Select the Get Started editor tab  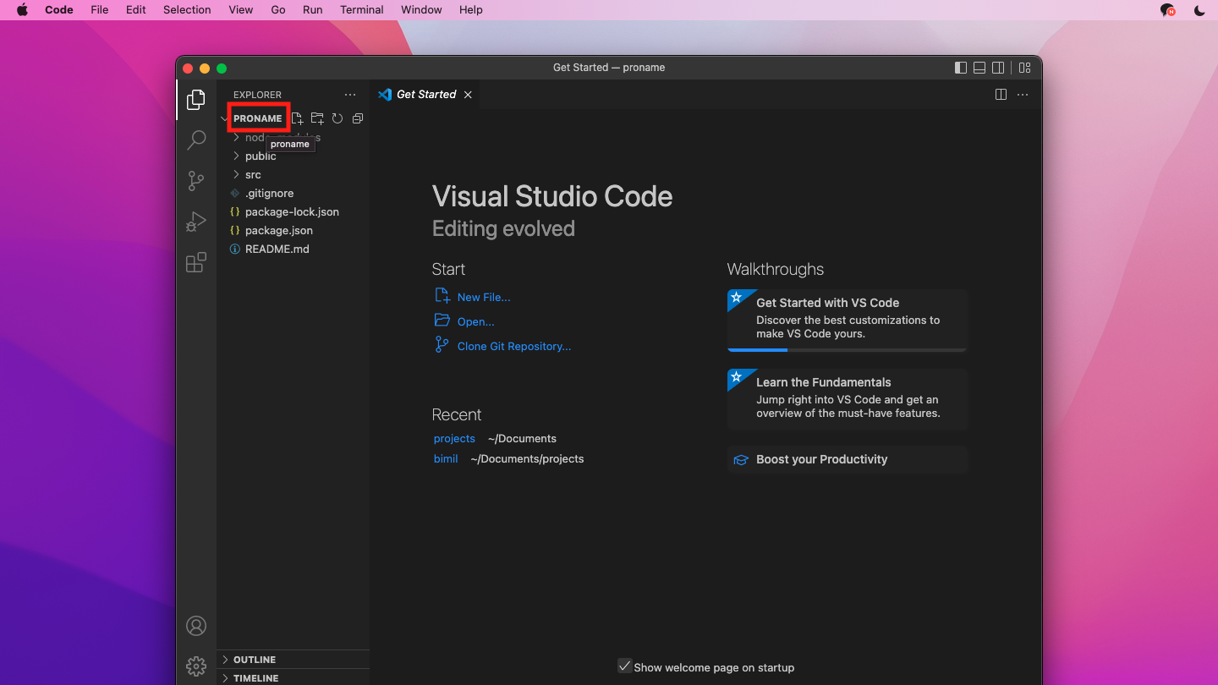425,95
